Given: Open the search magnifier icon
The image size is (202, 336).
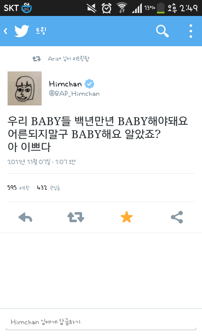Looking at the screenshot, I should click(162, 31).
